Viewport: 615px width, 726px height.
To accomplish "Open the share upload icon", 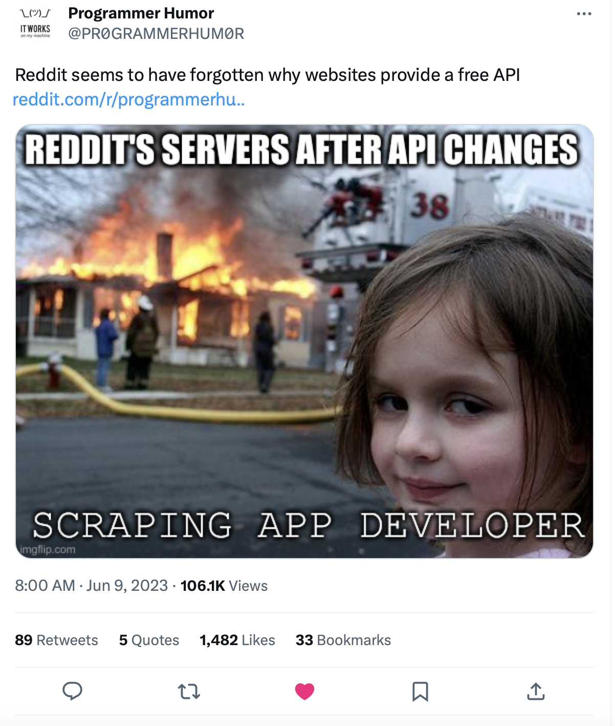I will point(536,691).
